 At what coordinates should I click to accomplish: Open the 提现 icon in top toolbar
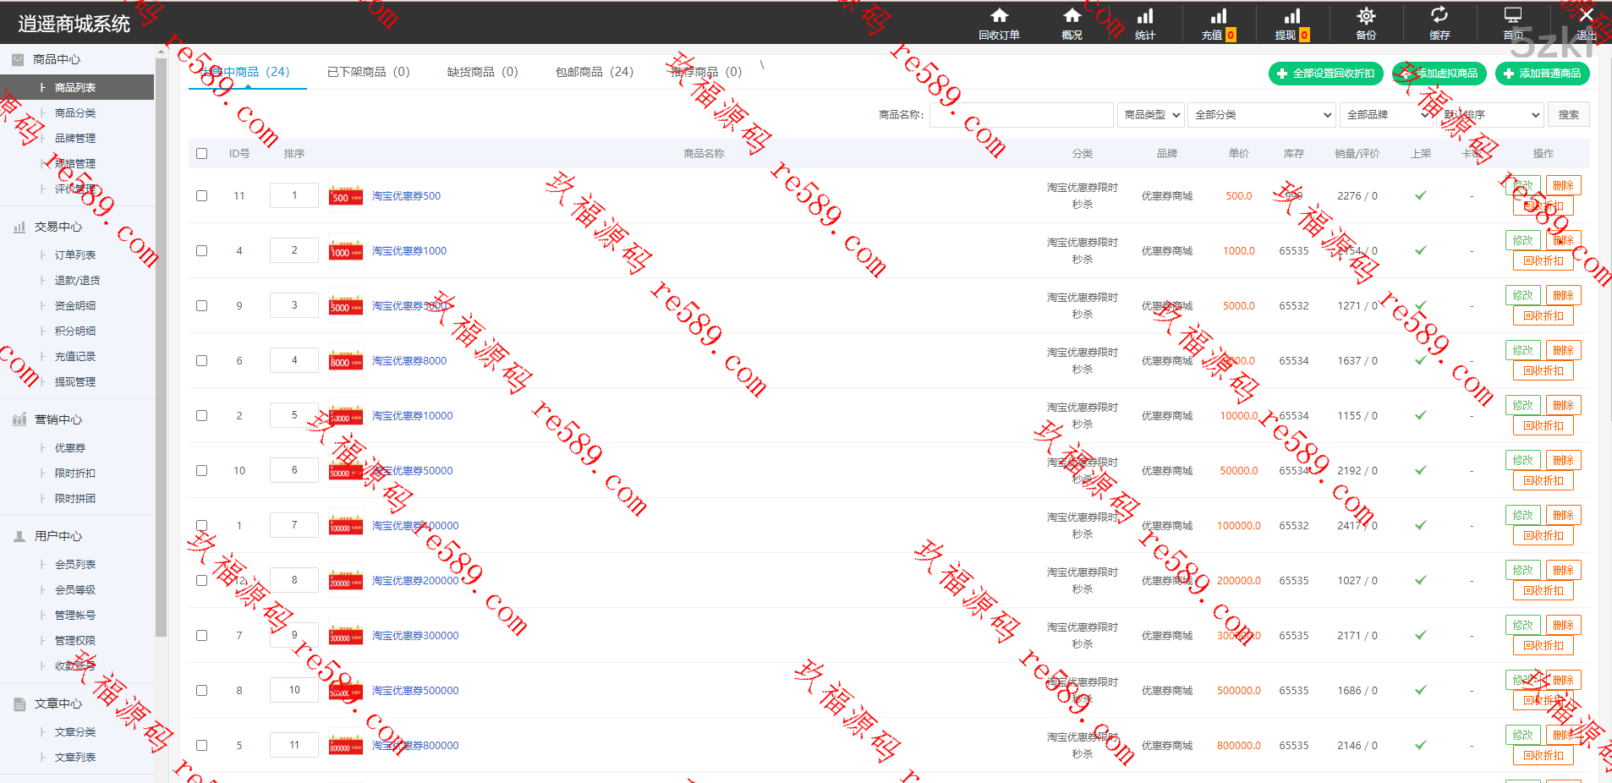(x=1291, y=16)
